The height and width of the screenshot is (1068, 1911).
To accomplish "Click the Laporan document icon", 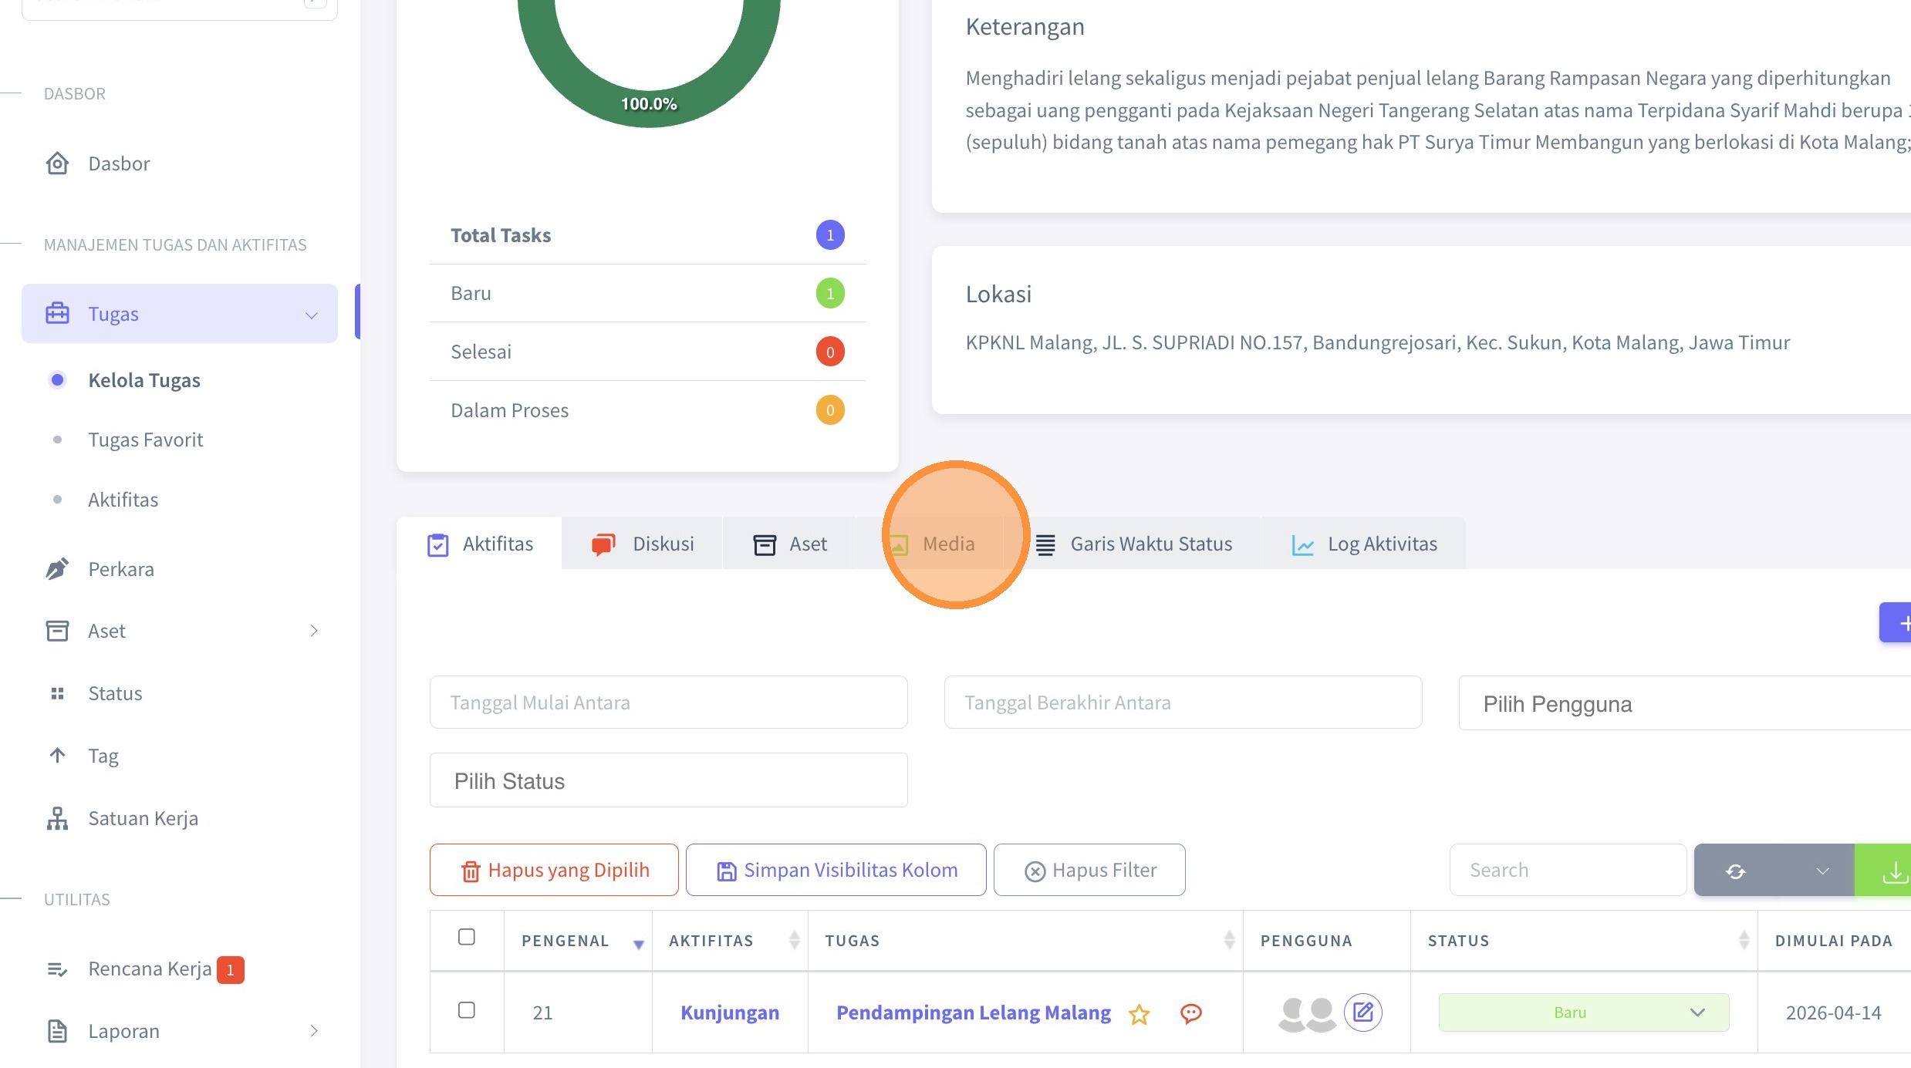I will 57,1031.
